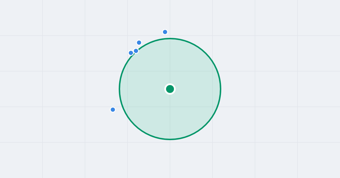340x178 pixels.
Task: Click empty map background right of the circle
Action: click(x=269, y=89)
